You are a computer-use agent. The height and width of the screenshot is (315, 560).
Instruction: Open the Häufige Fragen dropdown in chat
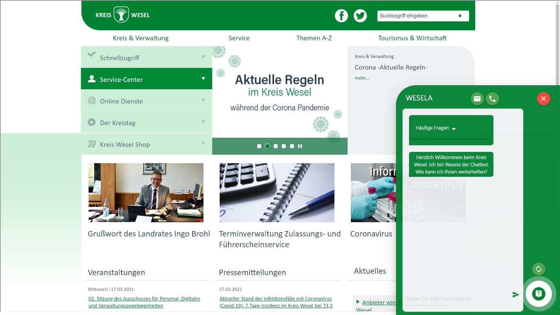pos(451,128)
